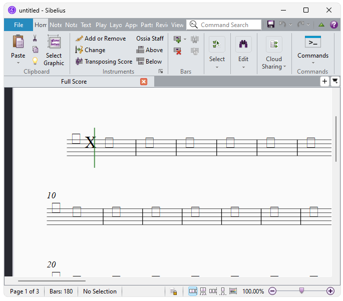Switch to the Play ribbon tab
This screenshot has height=301, width=343.
[101, 25]
